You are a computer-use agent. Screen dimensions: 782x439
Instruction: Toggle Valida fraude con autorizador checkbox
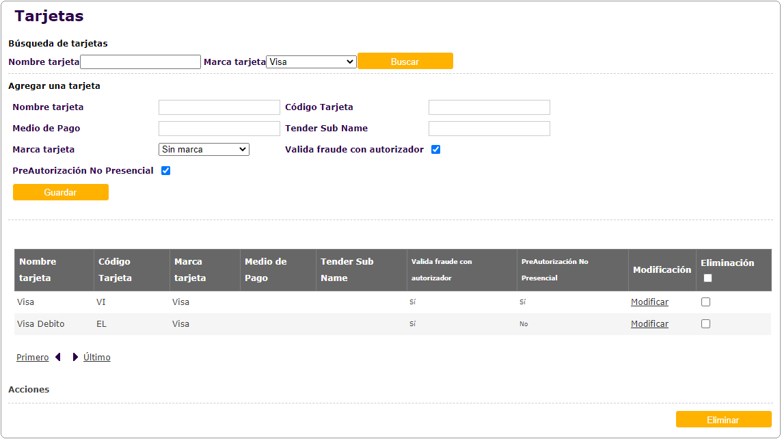pyautogui.click(x=436, y=149)
